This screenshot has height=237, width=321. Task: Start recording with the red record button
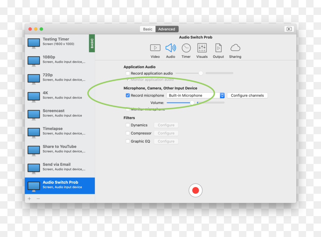point(196,190)
